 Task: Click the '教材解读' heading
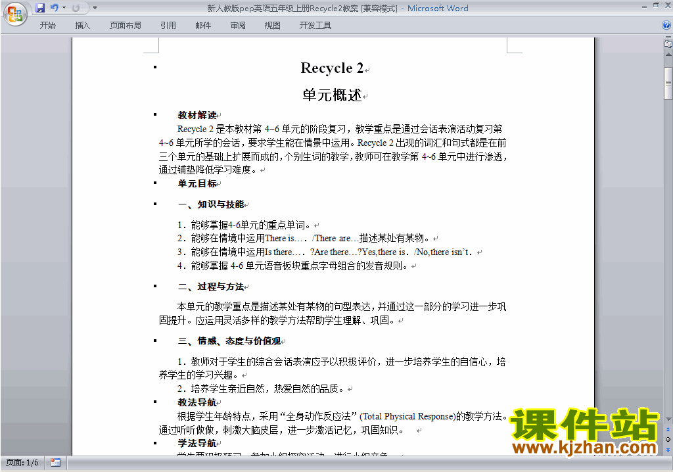[197, 115]
